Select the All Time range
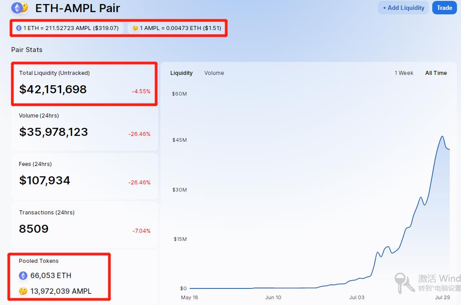 tap(436, 73)
